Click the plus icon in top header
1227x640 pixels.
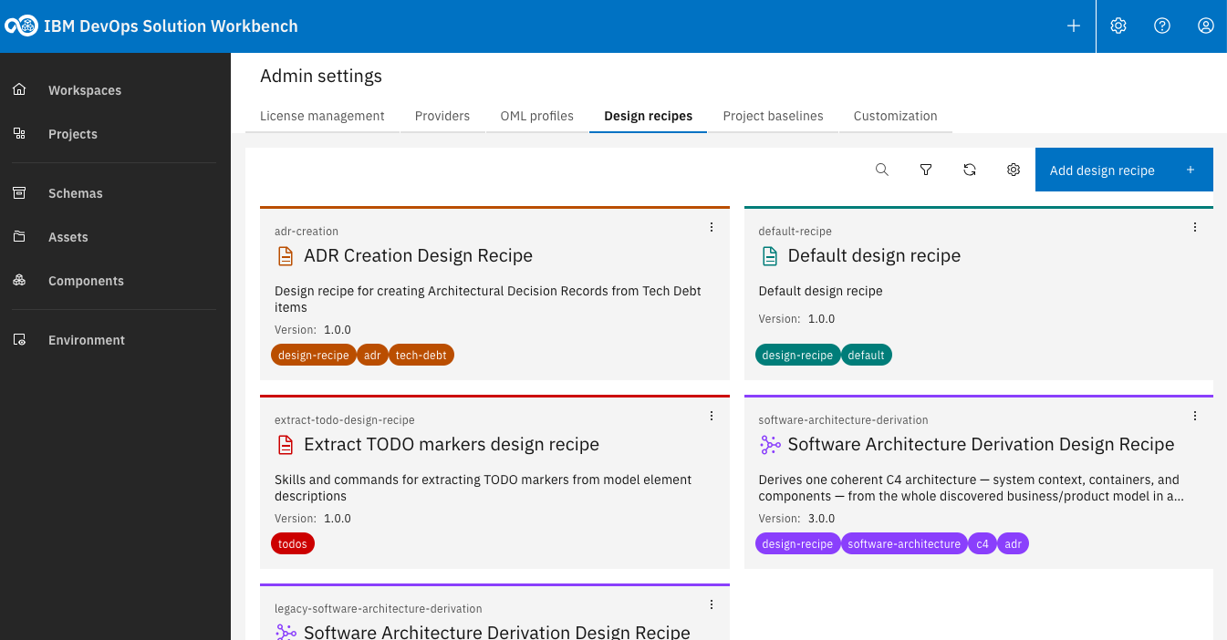click(x=1074, y=26)
